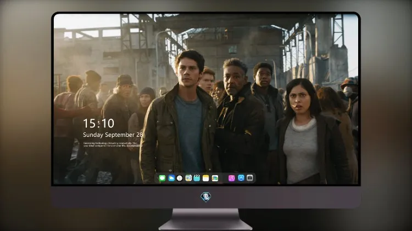The width and height of the screenshot is (412, 231).
Task: Click the dock's empty gap between icon groups
Action: 224,178
